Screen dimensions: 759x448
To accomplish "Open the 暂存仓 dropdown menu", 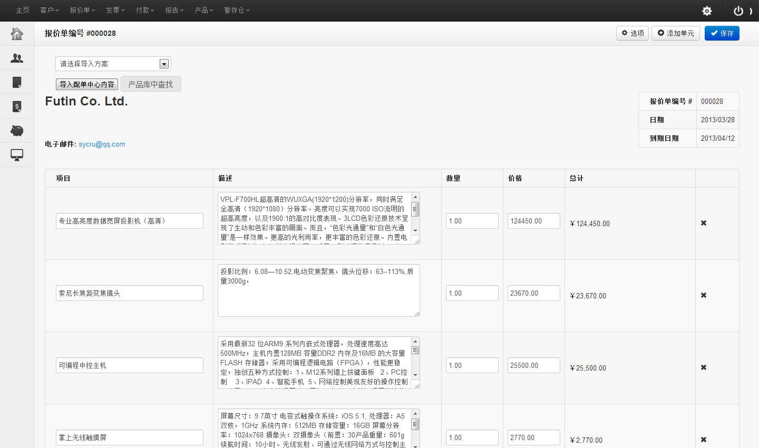I will [x=237, y=10].
